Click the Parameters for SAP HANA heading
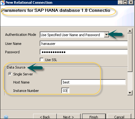The height and width of the screenshot is (119, 135). [56, 10]
